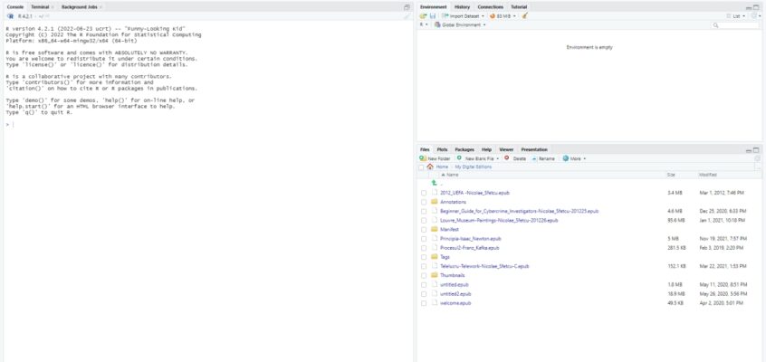
Task: Click the console prompt line
Action: point(206,125)
